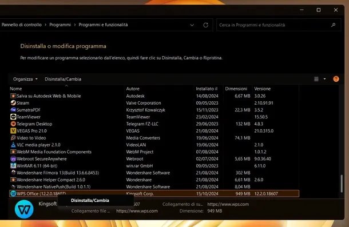This screenshot has height=227, width=349.
Task: Go to Programmi breadcrumb
Action: pos(60,25)
